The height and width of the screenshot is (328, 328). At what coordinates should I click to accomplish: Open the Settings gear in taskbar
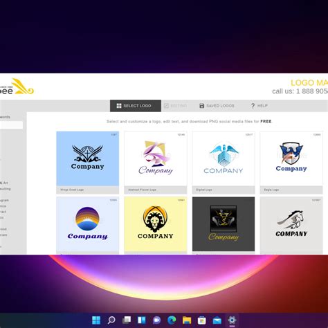(232, 320)
